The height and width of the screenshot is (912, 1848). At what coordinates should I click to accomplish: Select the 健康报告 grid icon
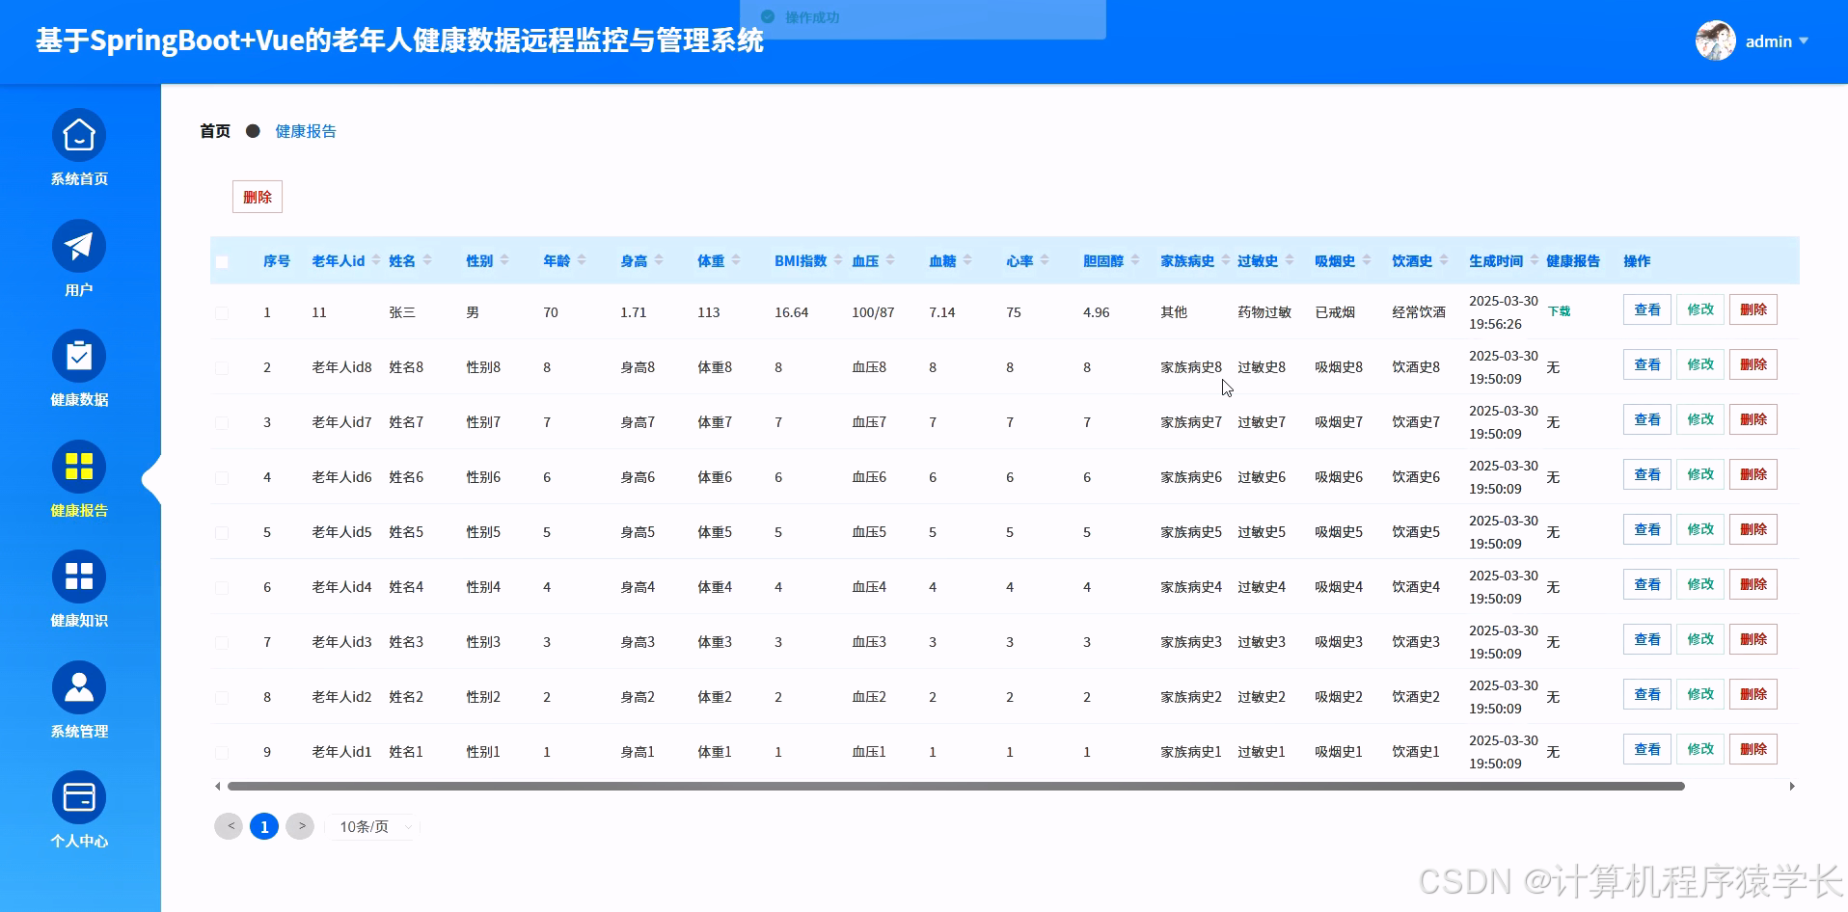click(79, 467)
